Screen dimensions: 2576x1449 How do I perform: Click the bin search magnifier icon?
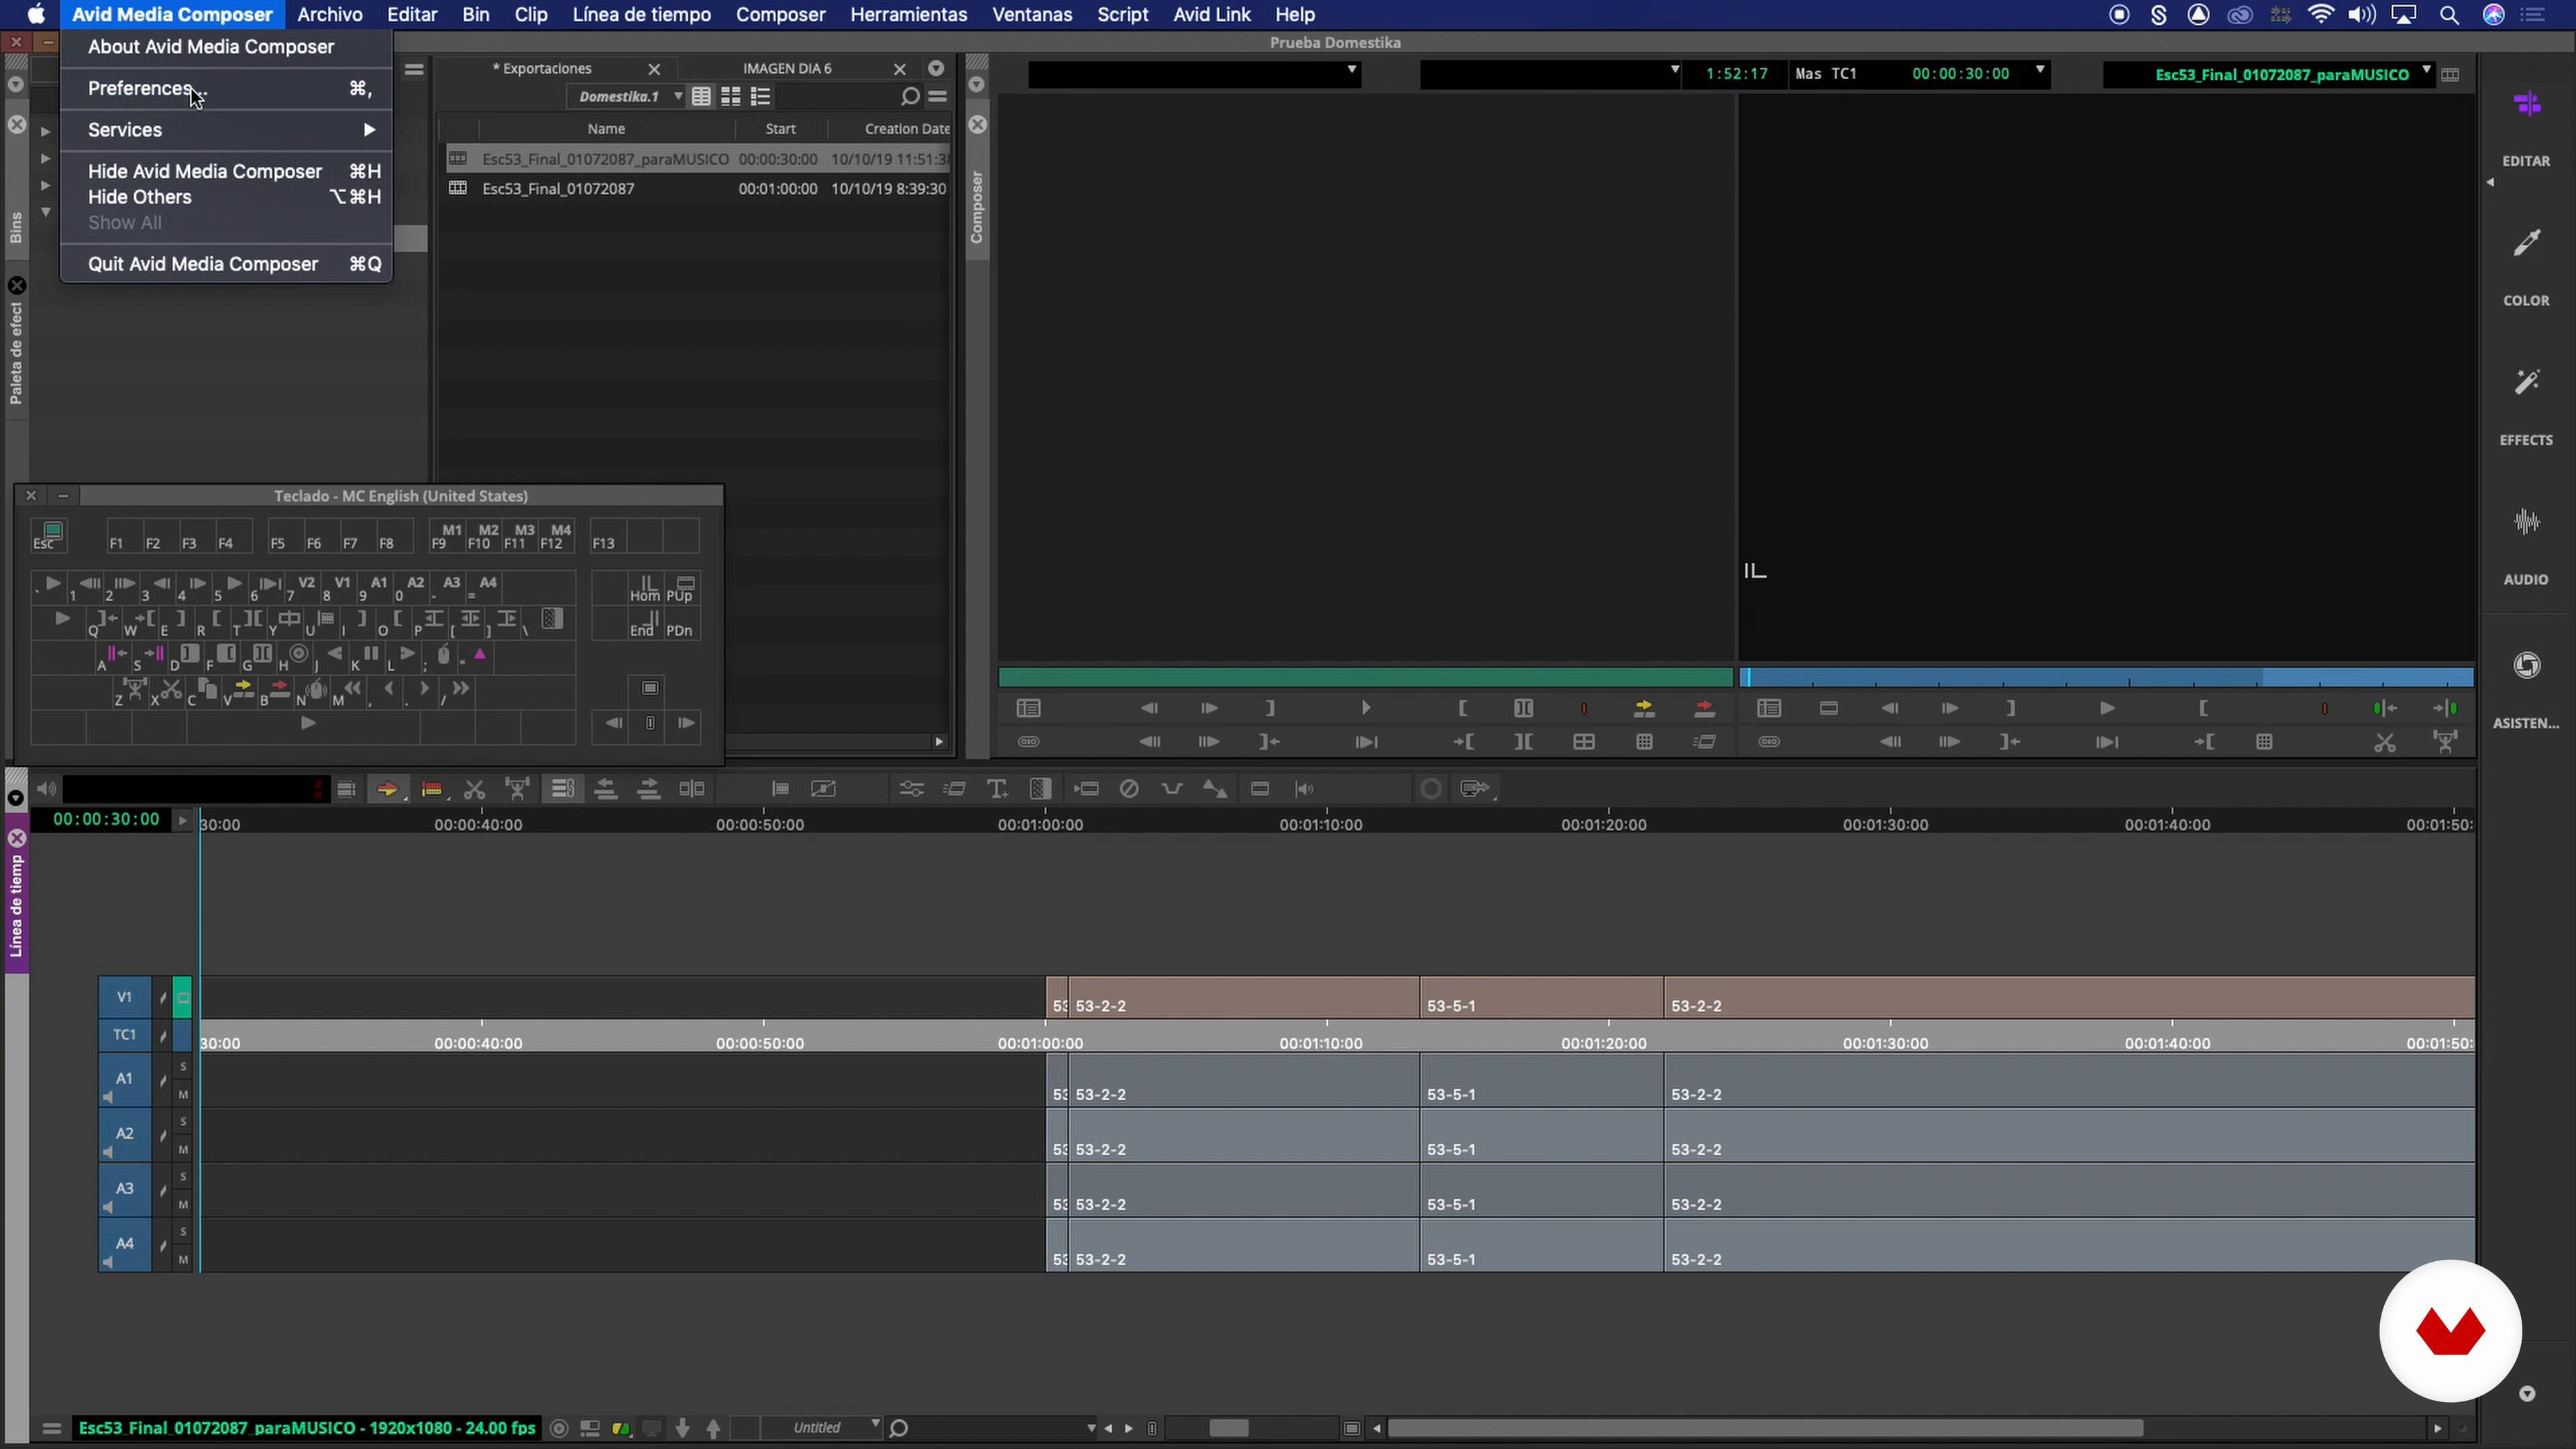coord(909,96)
